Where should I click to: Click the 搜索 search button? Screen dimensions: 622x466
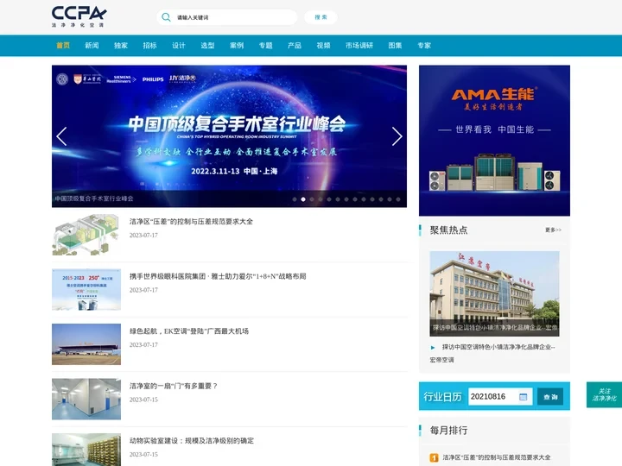[321, 17]
